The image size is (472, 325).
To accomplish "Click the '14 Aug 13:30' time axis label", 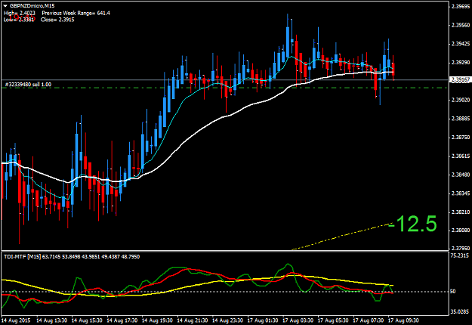I will point(51,320).
